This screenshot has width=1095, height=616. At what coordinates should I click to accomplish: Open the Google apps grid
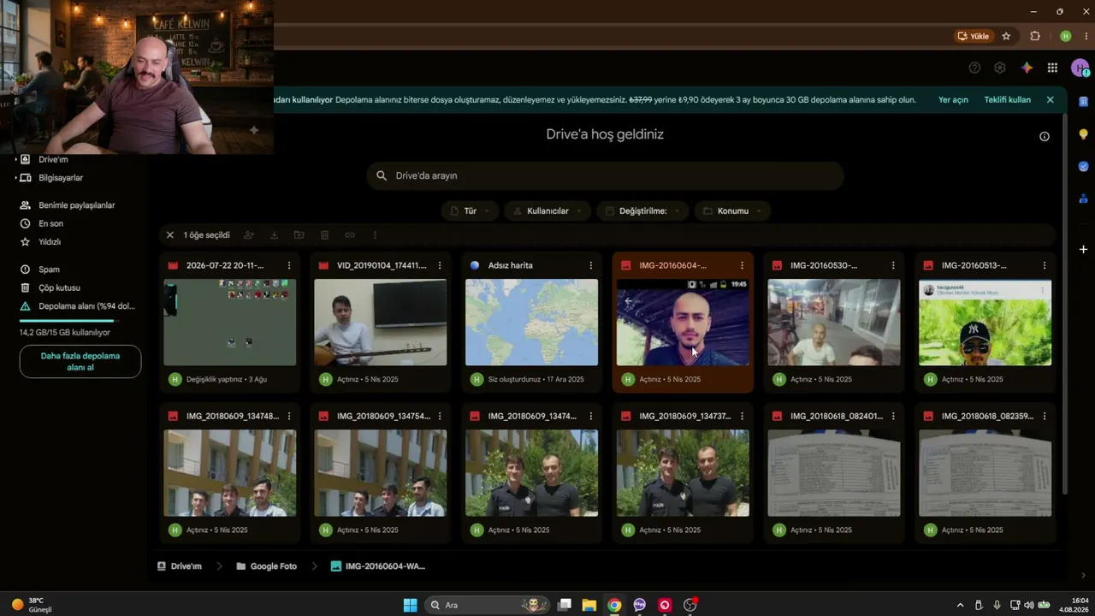(1052, 68)
